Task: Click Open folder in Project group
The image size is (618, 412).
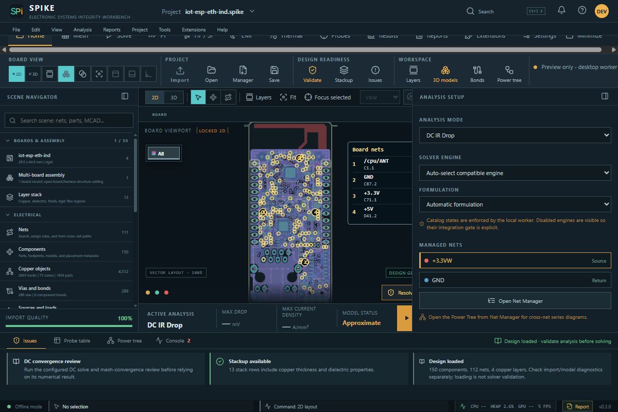Action: (x=211, y=74)
